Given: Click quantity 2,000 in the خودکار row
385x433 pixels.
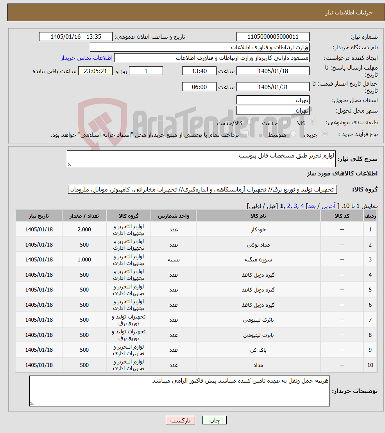Looking at the screenshot, I should [84, 229].
